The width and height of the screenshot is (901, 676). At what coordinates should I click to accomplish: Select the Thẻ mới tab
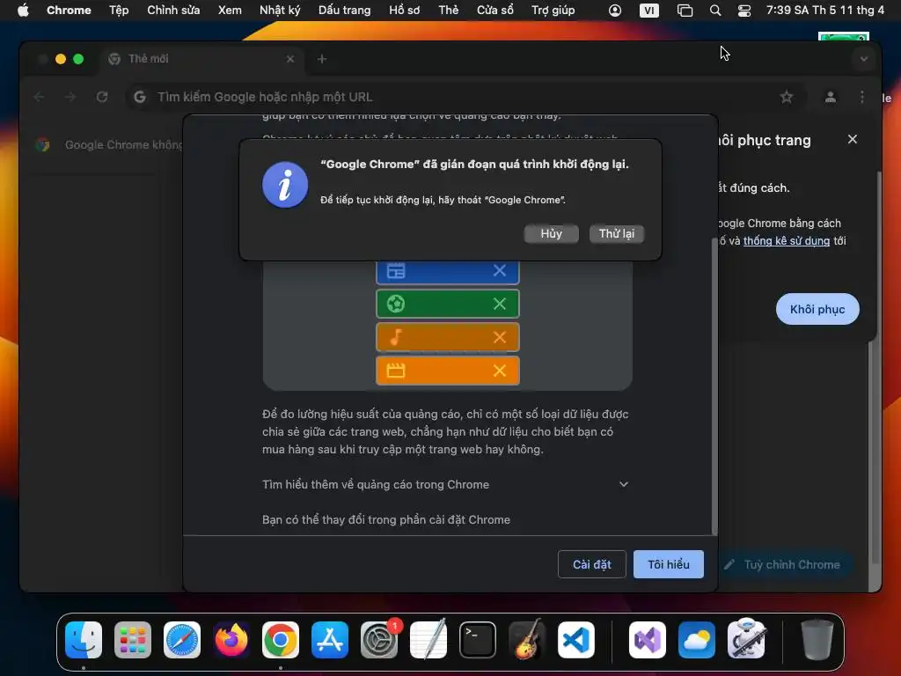[x=201, y=59]
